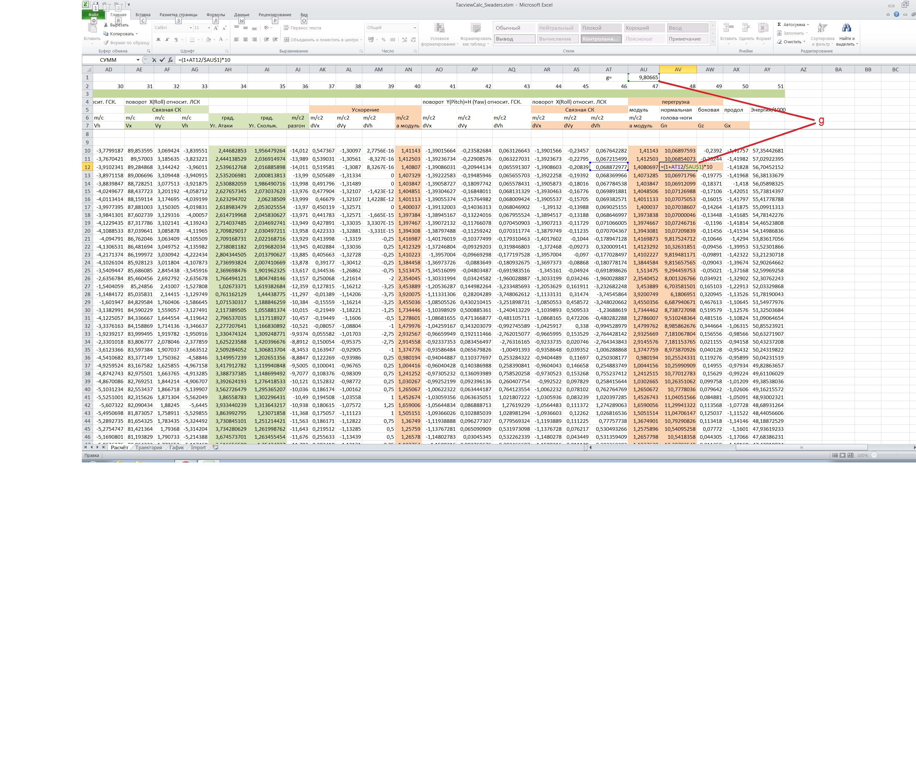Increase indent in cell
Screen dimensions: 916x783
(275, 39)
